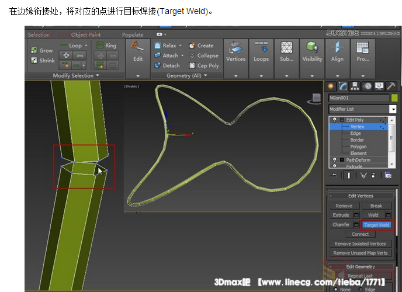Open the Populate ribbon tab
Image resolution: width=402 pixels, height=292 pixels.
tap(133, 34)
